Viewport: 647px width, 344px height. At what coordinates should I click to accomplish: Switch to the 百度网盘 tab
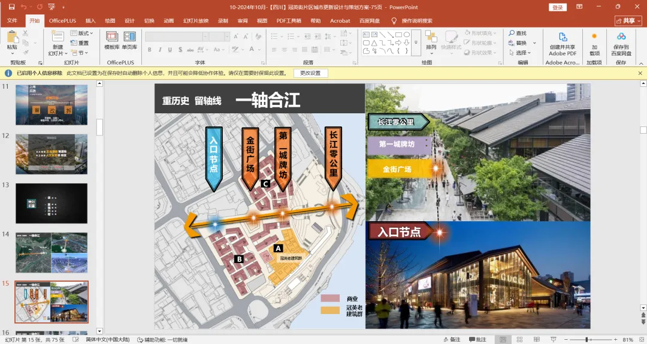[x=369, y=20]
